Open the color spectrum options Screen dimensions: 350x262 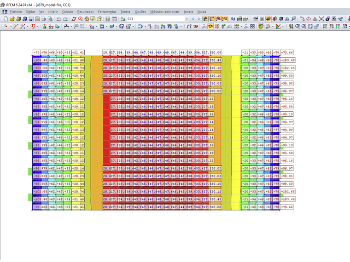point(278,26)
